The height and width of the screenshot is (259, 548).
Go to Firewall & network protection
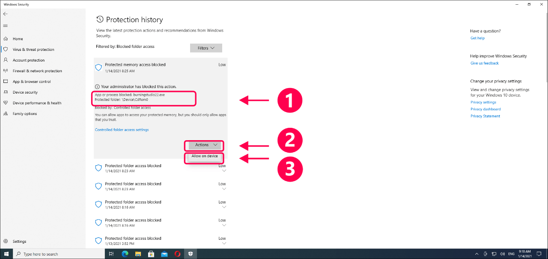click(x=37, y=71)
